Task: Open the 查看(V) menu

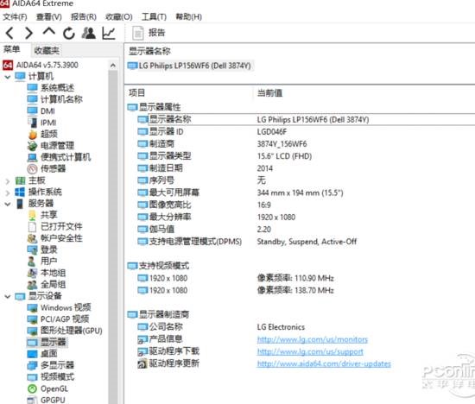Action: coord(48,16)
